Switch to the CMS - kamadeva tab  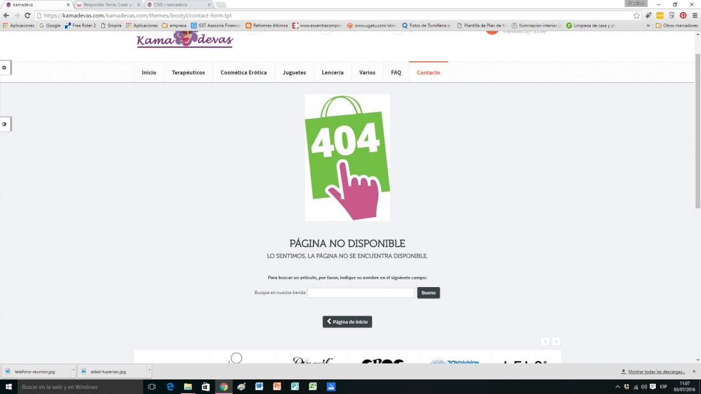[178, 4]
